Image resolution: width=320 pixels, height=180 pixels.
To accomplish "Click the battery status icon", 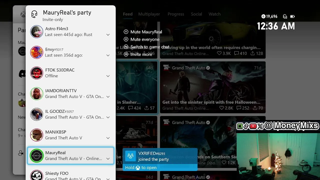I will [x=292, y=16].
